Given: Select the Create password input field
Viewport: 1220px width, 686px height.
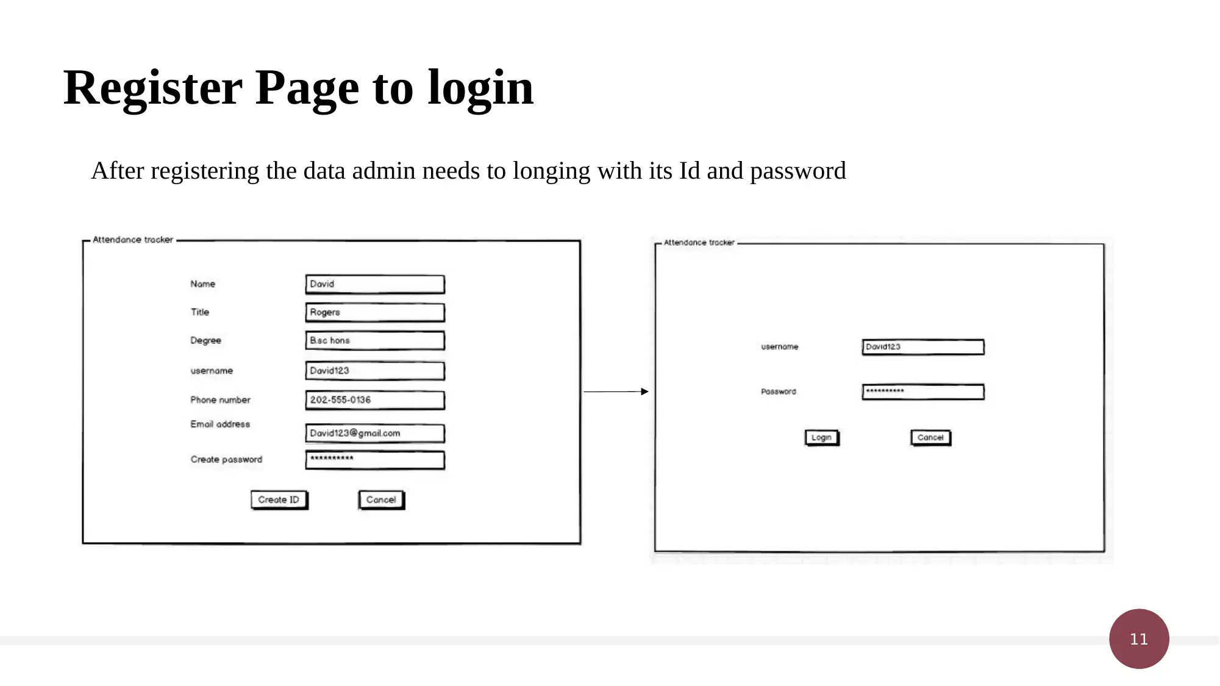Looking at the screenshot, I should tap(373, 459).
